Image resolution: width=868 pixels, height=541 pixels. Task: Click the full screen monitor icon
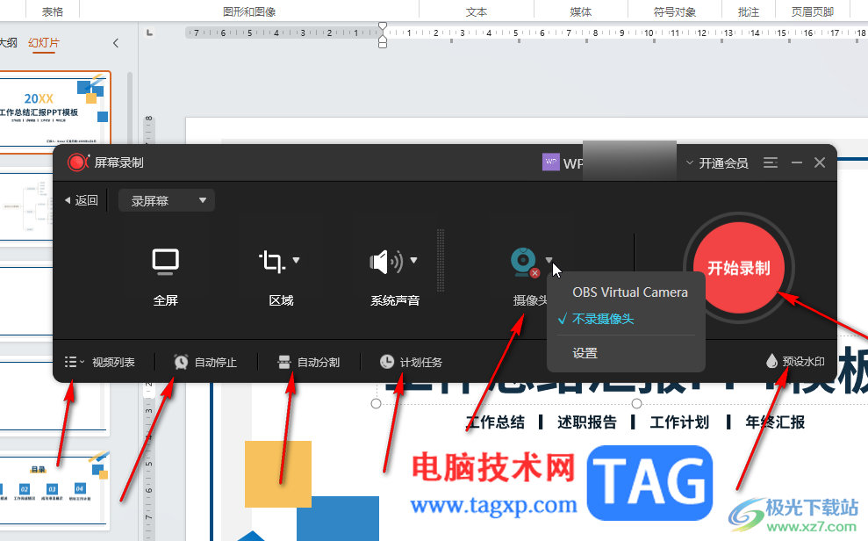(x=166, y=262)
